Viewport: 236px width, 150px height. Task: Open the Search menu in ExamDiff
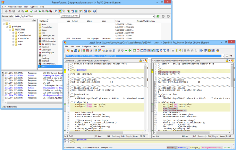[x=96, y=46]
